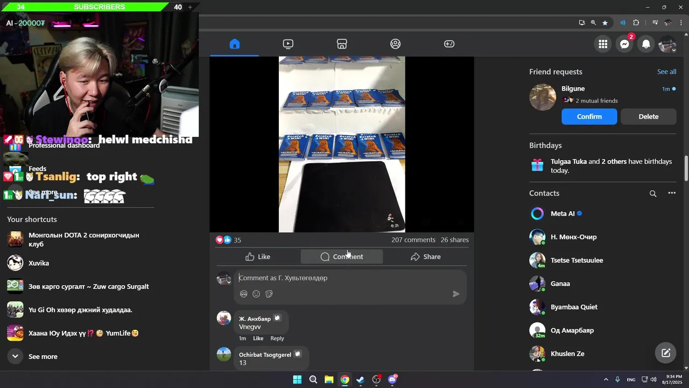
Task: Open Tulgaa Tuka birthdays notice
Action: tap(603, 166)
